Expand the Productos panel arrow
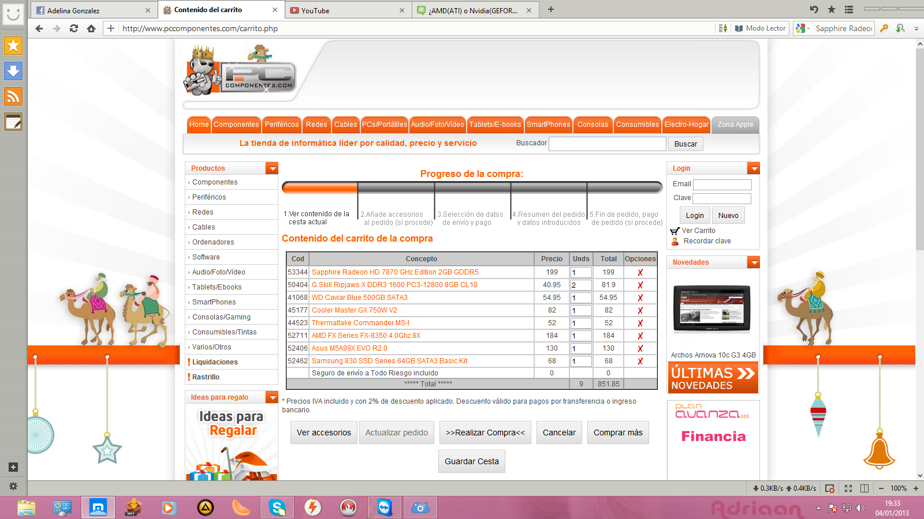 coord(272,168)
